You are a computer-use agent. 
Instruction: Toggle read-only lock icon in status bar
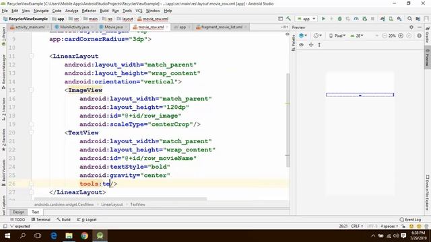(403, 226)
